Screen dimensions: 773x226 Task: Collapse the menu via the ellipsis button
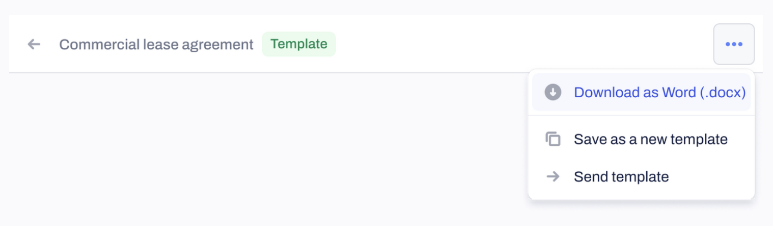tap(734, 44)
